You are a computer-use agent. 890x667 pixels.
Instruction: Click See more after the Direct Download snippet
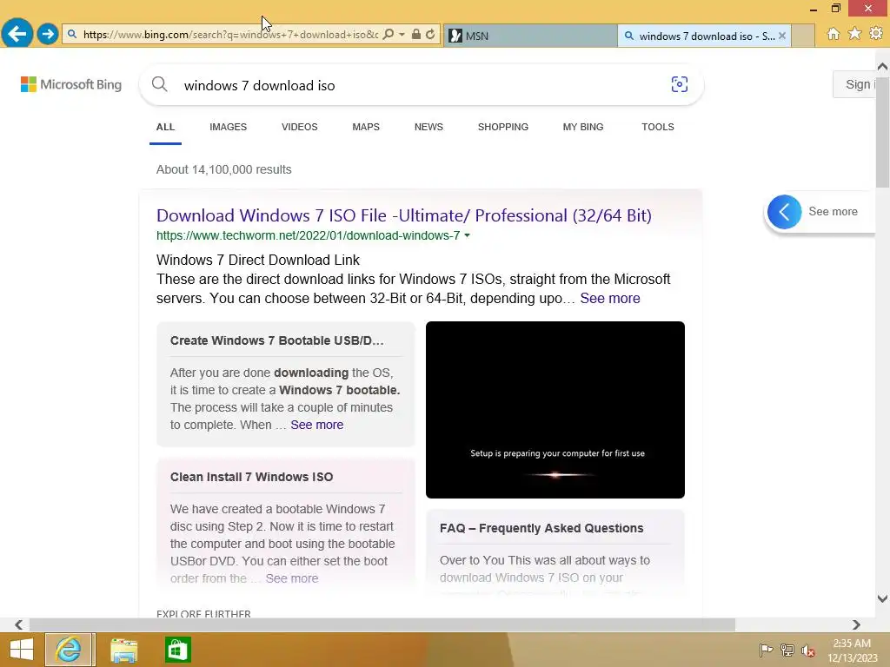[x=609, y=299]
